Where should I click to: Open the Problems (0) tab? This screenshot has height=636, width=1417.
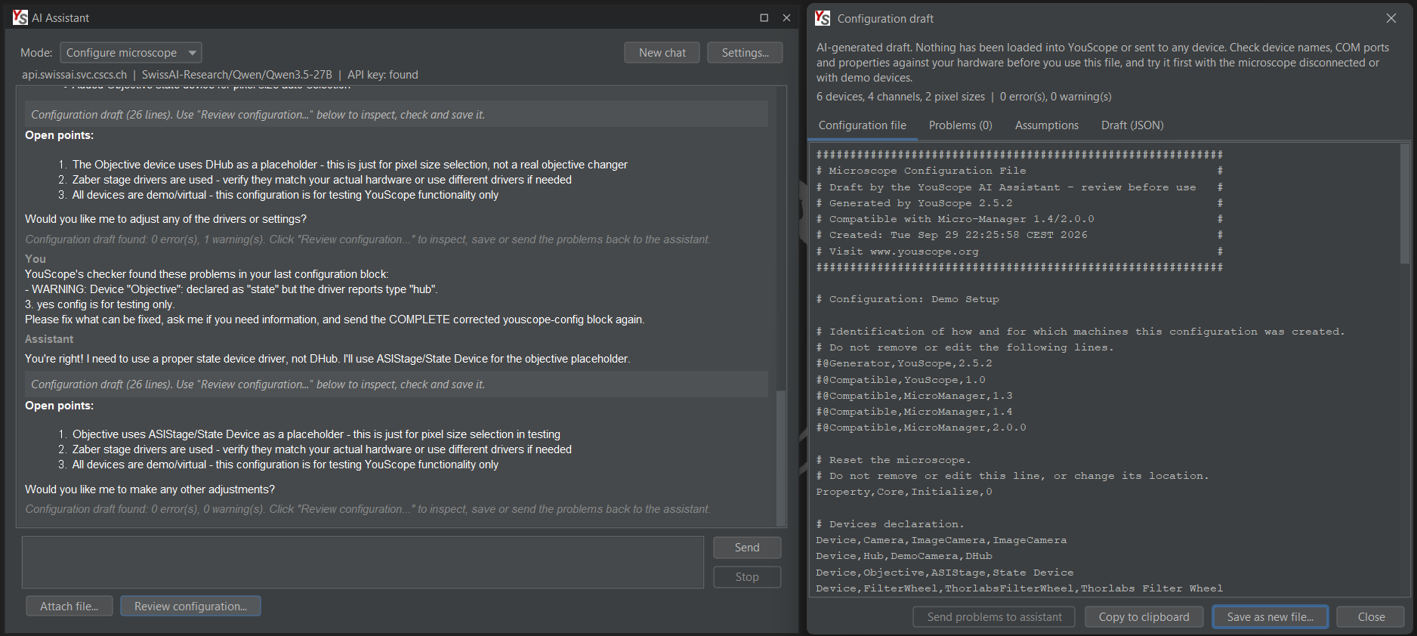[x=960, y=125]
